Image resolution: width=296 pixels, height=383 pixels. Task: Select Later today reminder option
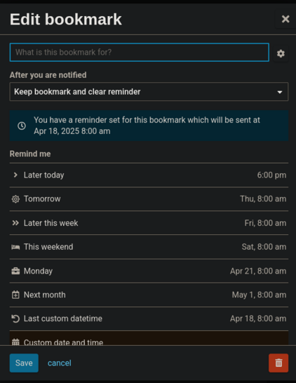point(149,175)
